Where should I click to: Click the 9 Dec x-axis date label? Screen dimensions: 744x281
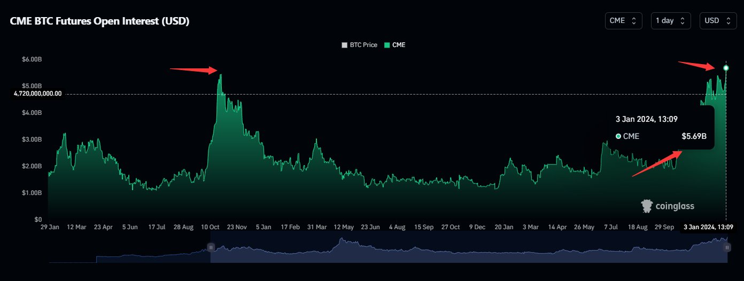pos(477,227)
